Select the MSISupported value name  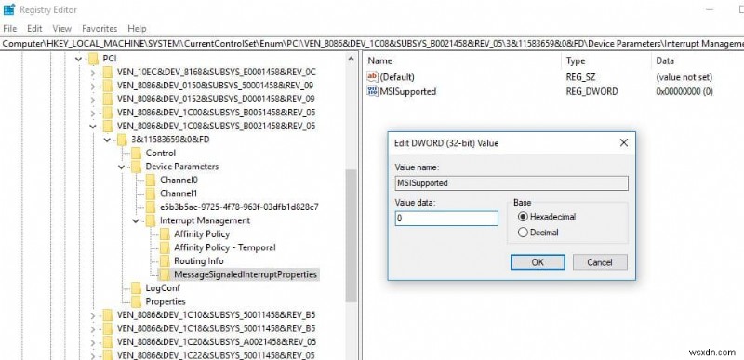coord(408,91)
